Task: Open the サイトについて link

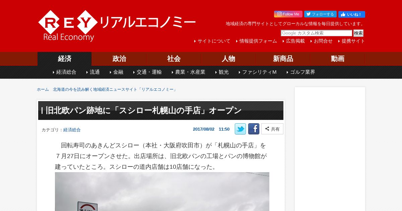Action: pyautogui.click(x=214, y=41)
